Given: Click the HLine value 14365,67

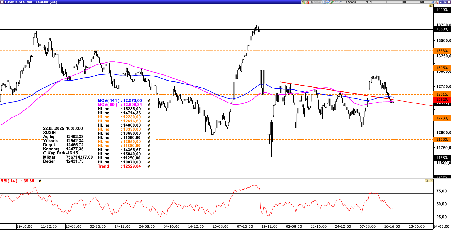Looking at the screenshot, I should click(x=132, y=150).
